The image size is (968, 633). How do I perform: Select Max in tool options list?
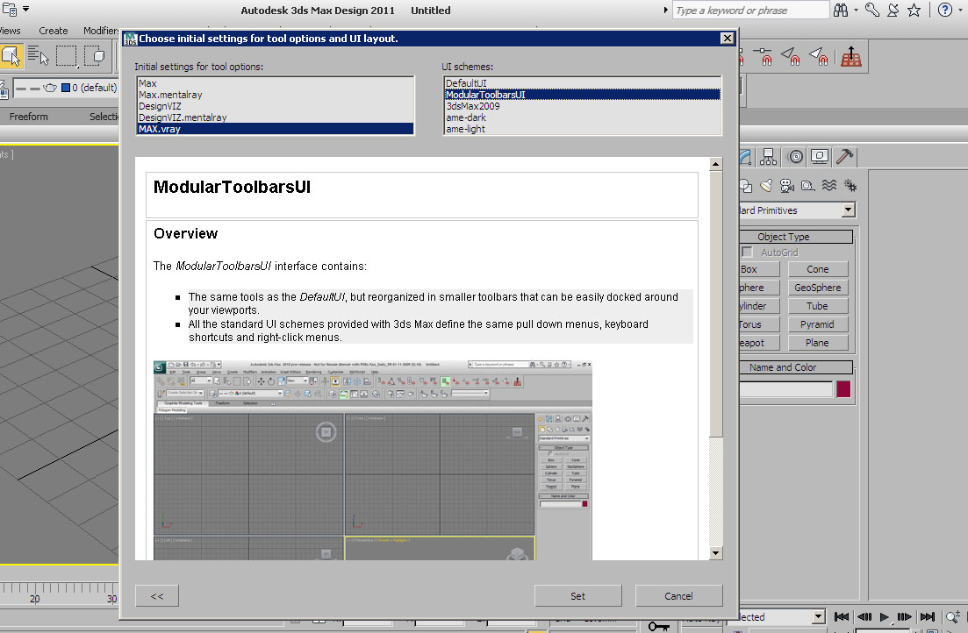point(276,83)
